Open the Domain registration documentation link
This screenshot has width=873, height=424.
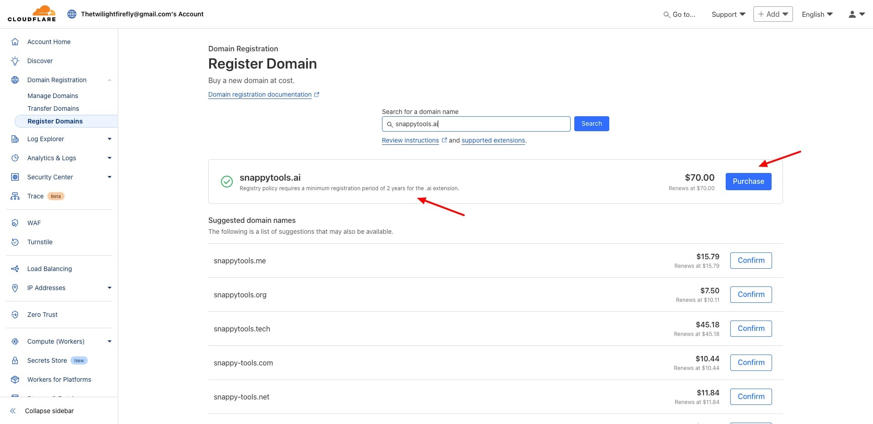click(x=260, y=94)
